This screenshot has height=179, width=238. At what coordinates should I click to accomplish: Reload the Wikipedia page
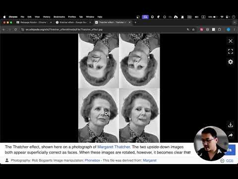15,29
